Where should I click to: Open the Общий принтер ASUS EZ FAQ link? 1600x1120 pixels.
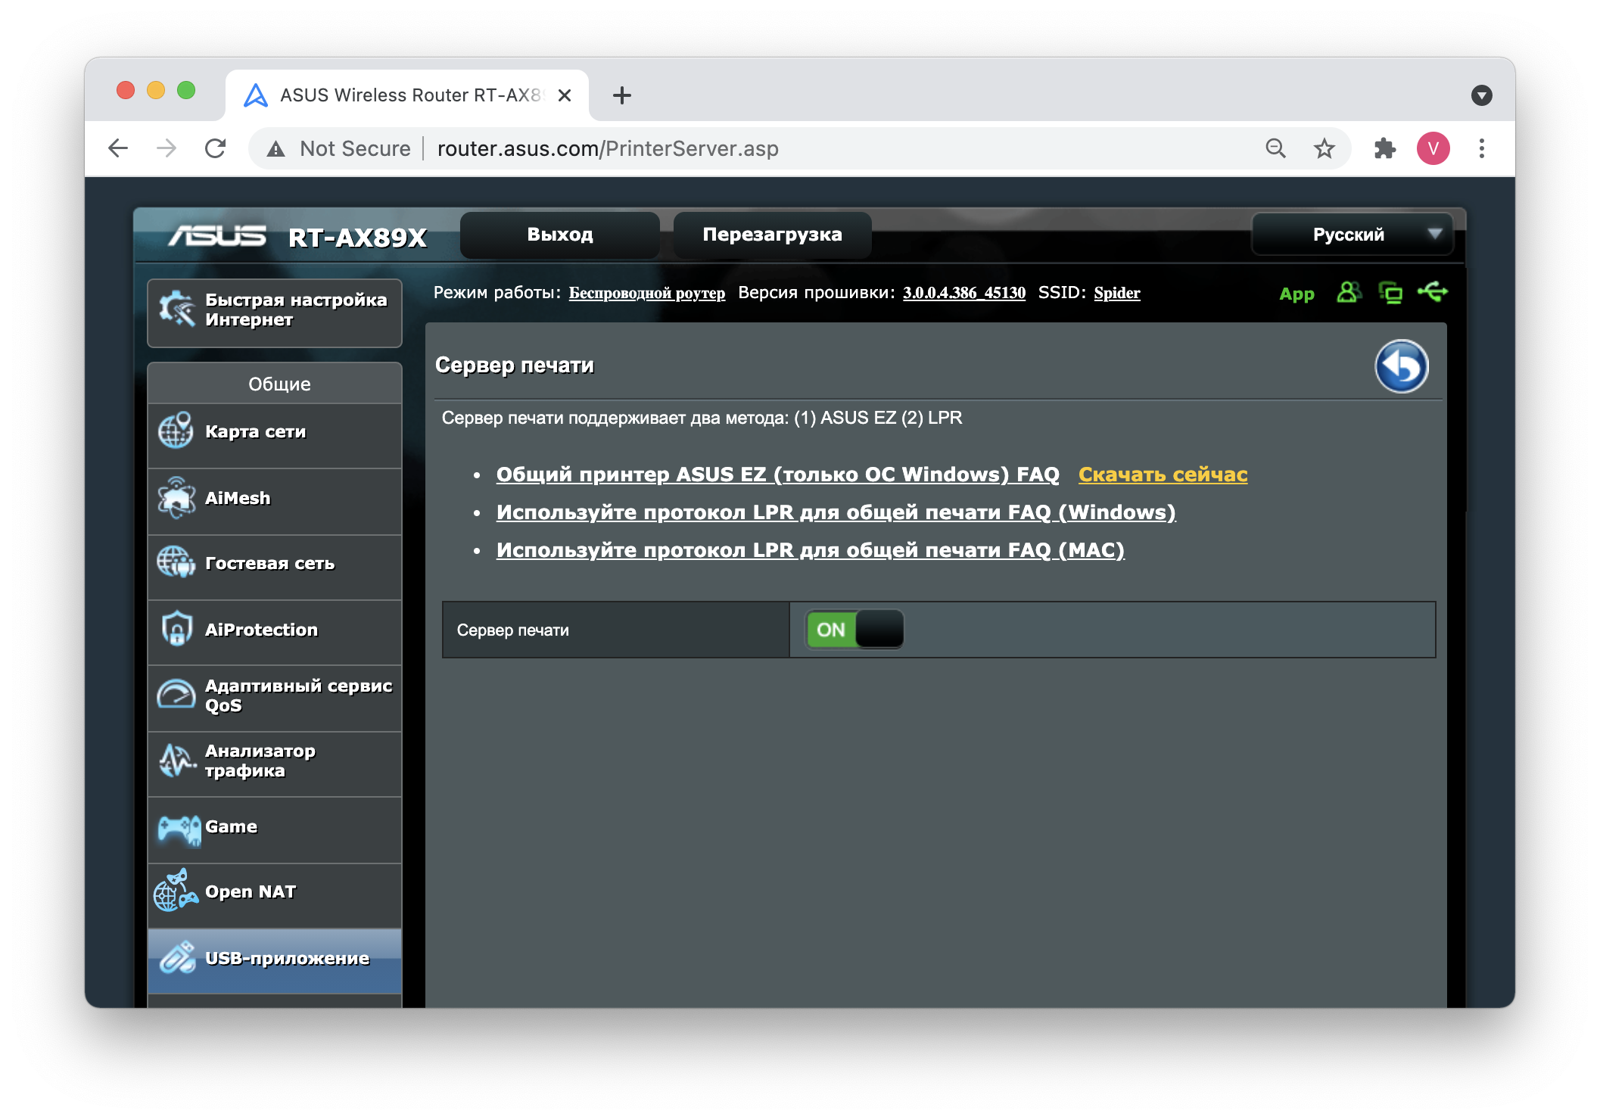point(777,474)
